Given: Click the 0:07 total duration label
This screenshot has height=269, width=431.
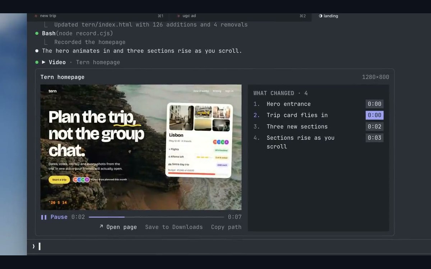Looking at the screenshot, I should tap(235, 217).
